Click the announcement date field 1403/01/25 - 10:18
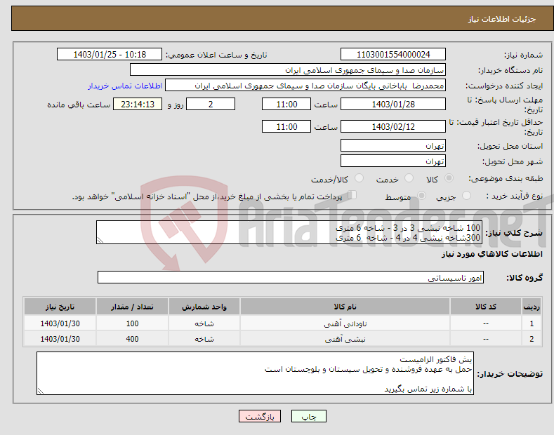Viewport: 554px width, 435px height. point(110,55)
